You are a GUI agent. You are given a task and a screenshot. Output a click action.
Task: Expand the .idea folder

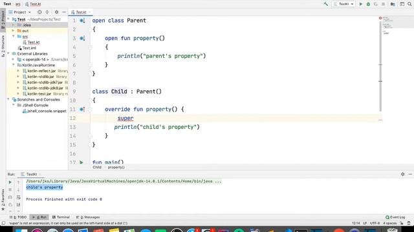13,25
